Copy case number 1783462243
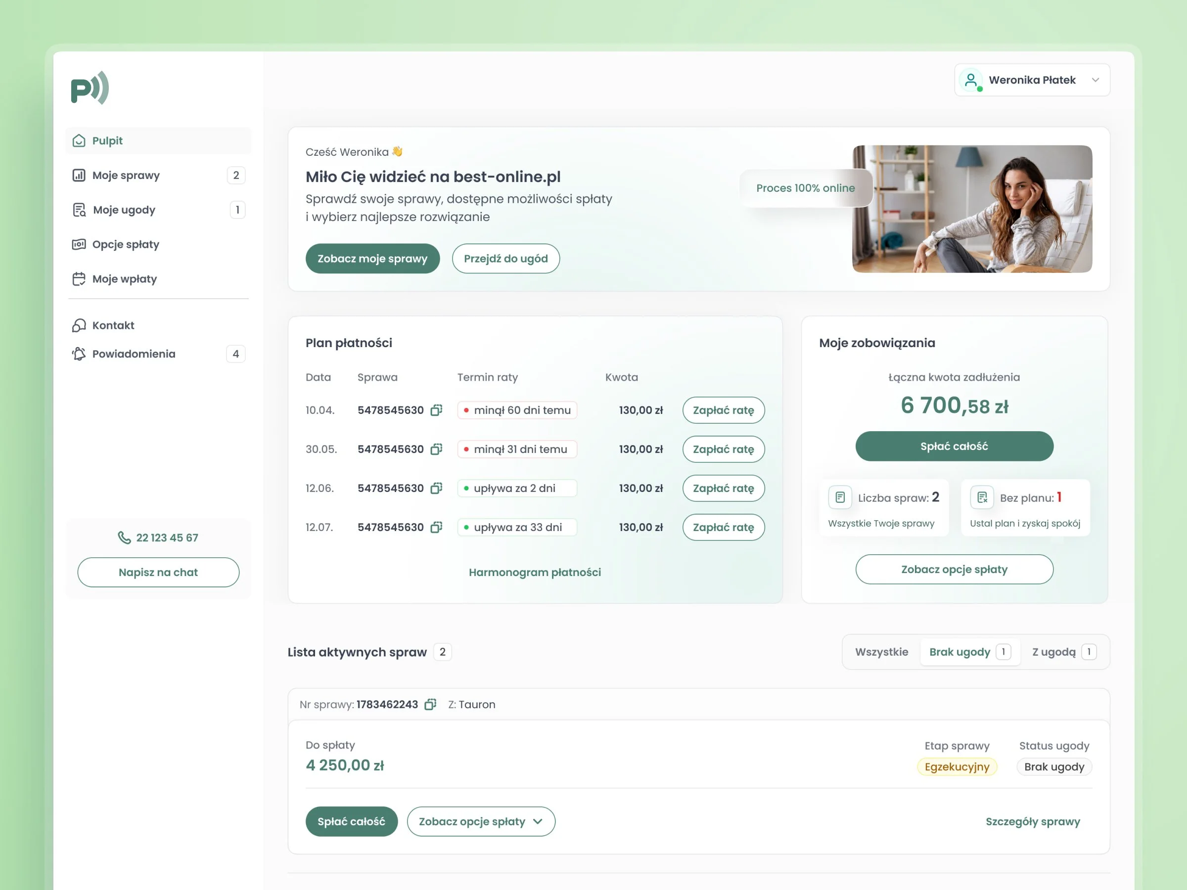The height and width of the screenshot is (890, 1187). [x=430, y=705]
